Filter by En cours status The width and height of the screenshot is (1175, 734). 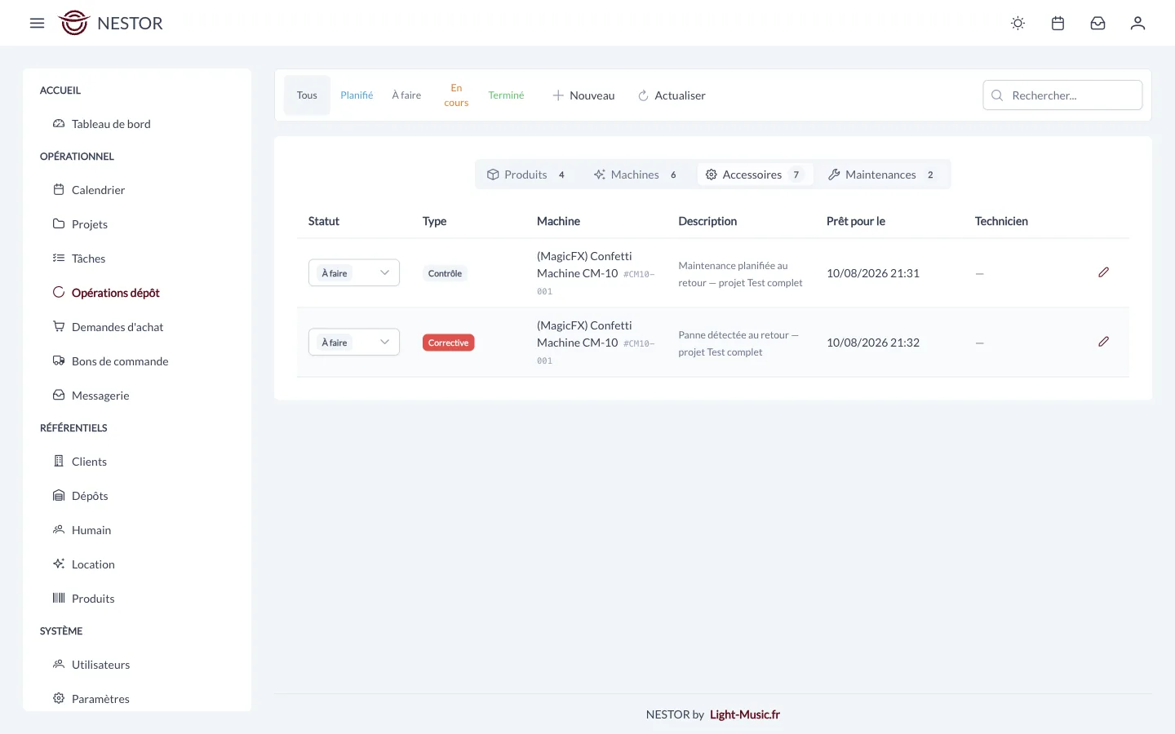(x=456, y=95)
